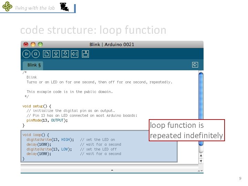
Task: Upload to board with the Upload icon
Action: [75, 54]
